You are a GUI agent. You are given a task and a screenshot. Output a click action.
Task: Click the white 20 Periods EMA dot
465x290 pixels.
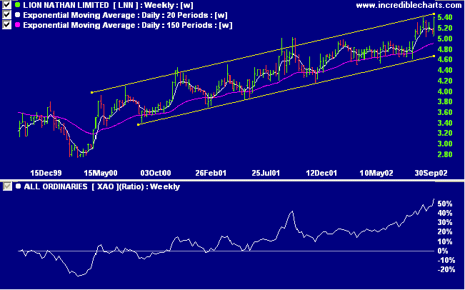click(17, 15)
